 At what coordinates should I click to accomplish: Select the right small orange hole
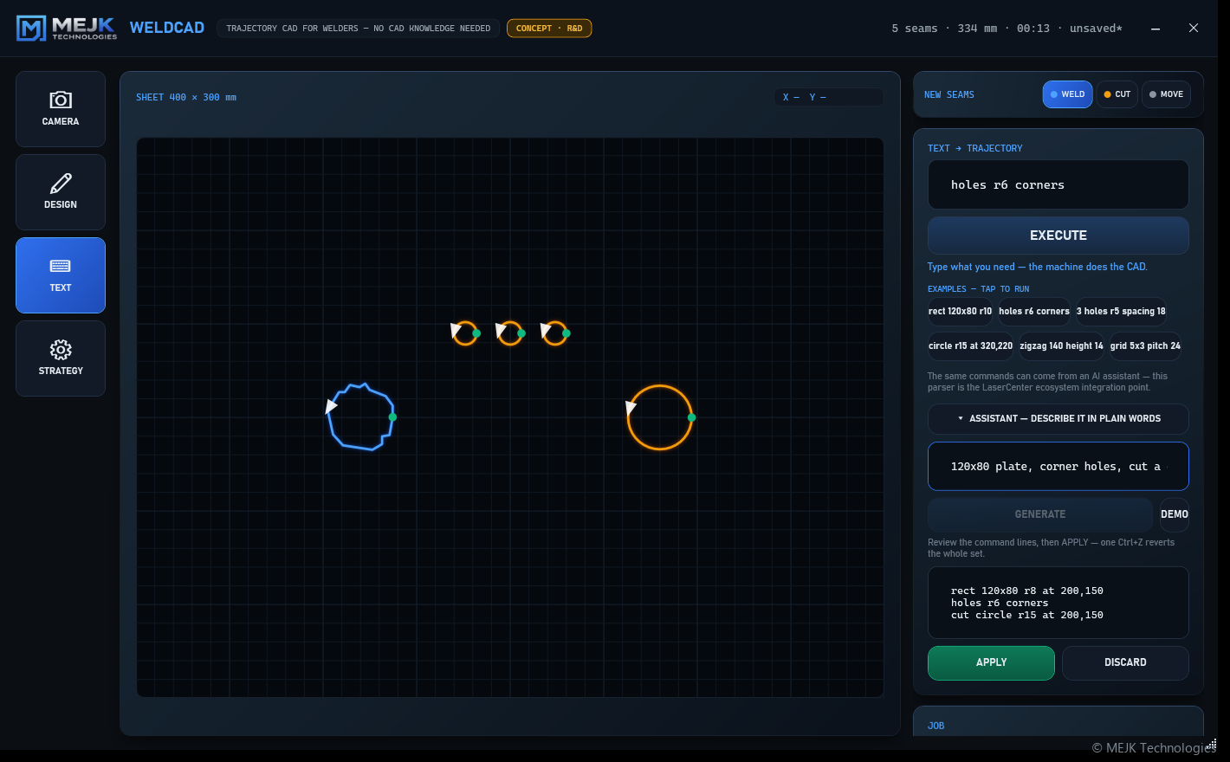(555, 333)
